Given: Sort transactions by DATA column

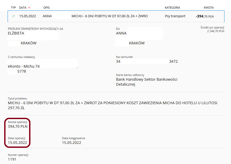Looking at the screenshot, I should point(23,8).
